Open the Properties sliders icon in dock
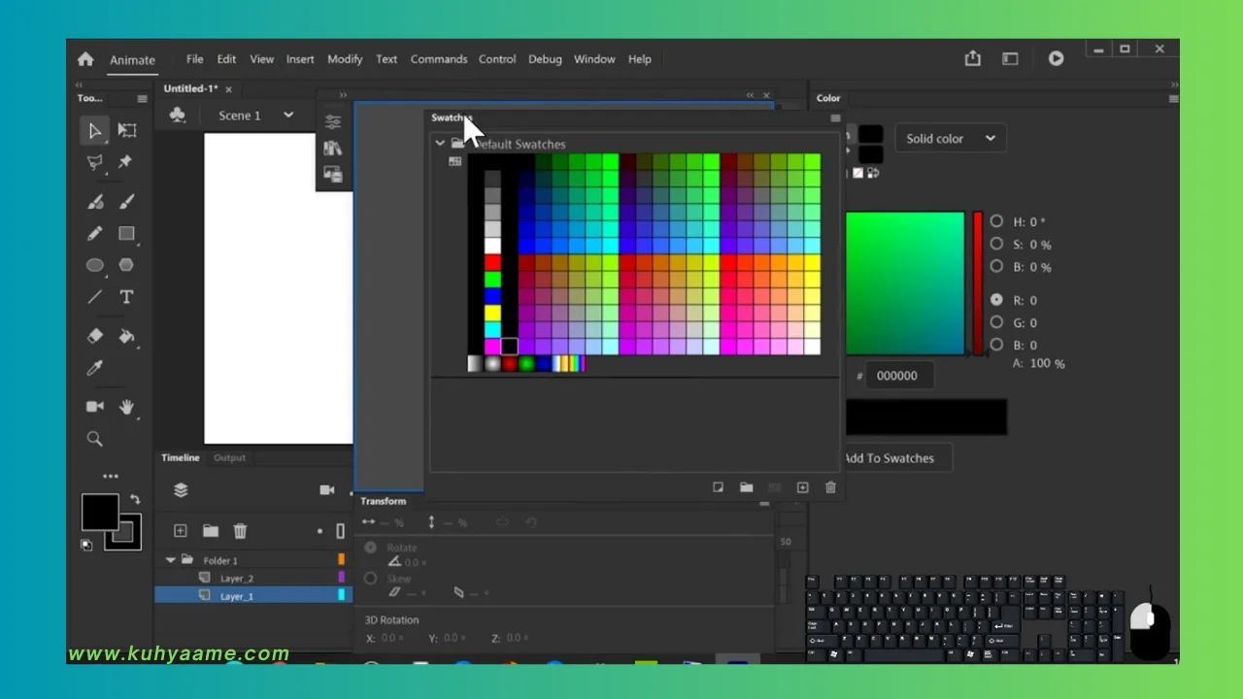The width and height of the screenshot is (1243, 699). point(333,121)
